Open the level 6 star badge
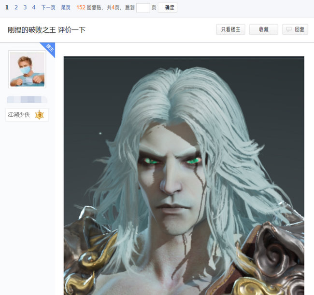314x295 pixels. [40, 115]
